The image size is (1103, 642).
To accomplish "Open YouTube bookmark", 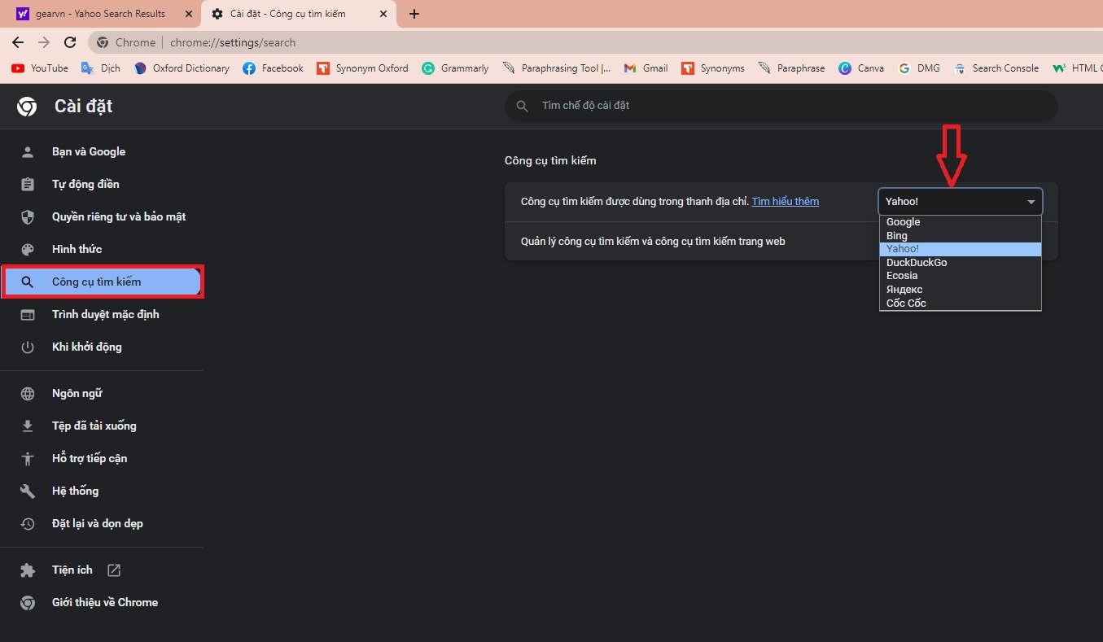I will pyautogui.click(x=40, y=68).
